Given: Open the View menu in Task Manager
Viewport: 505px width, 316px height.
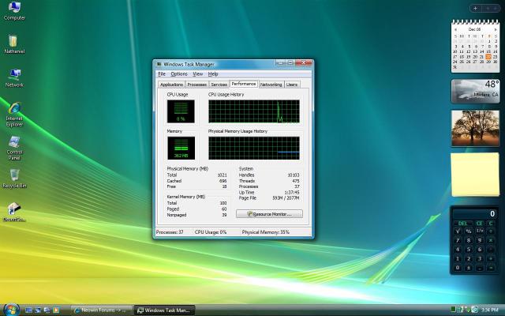Looking at the screenshot, I should click(x=198, y=73).
